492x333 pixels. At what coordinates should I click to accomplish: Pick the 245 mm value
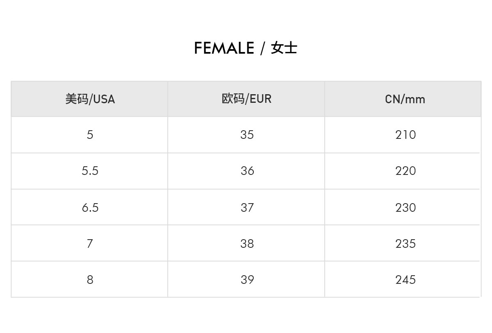(x=405, y=279)
